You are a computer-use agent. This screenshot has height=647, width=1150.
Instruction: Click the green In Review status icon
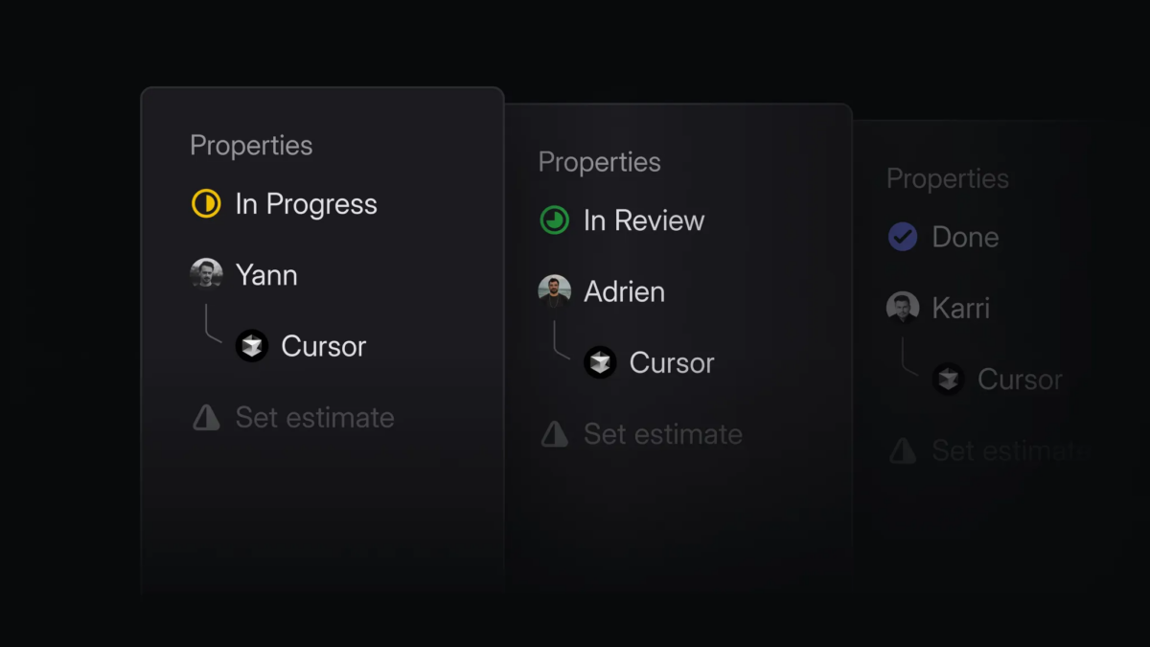pos(554,220)
